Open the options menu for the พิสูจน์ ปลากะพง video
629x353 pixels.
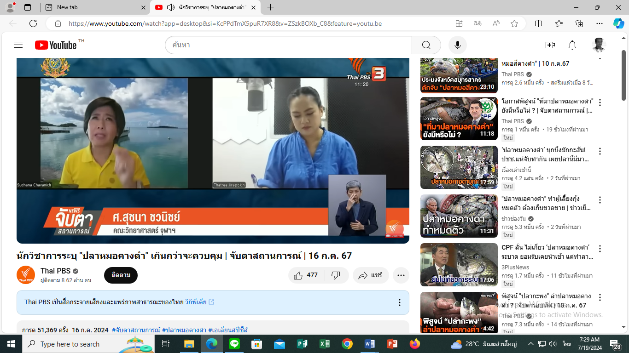coord(600,297)
